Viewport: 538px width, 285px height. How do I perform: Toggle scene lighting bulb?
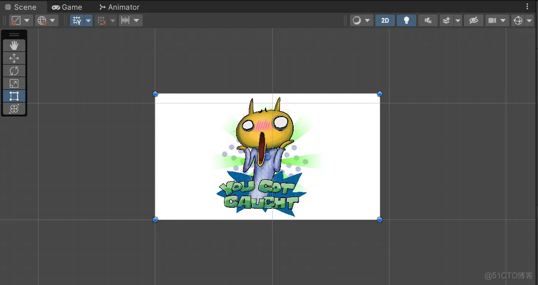[x=407, y=20]
